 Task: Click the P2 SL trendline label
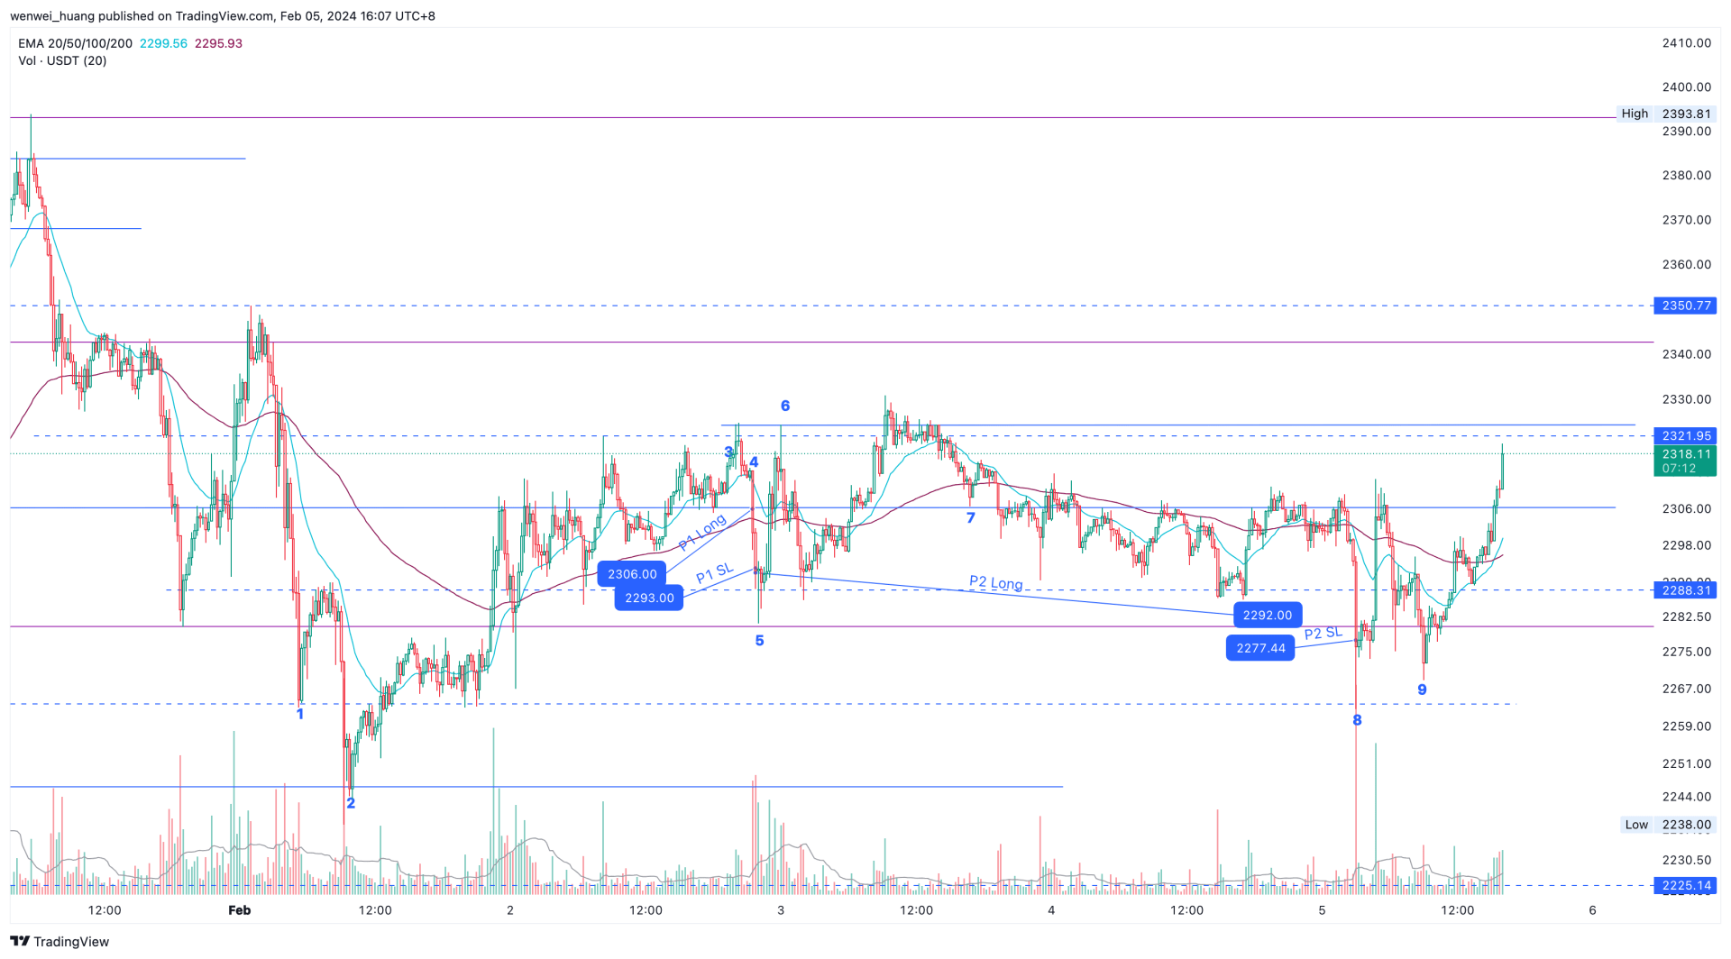[x=1323, y=633]
